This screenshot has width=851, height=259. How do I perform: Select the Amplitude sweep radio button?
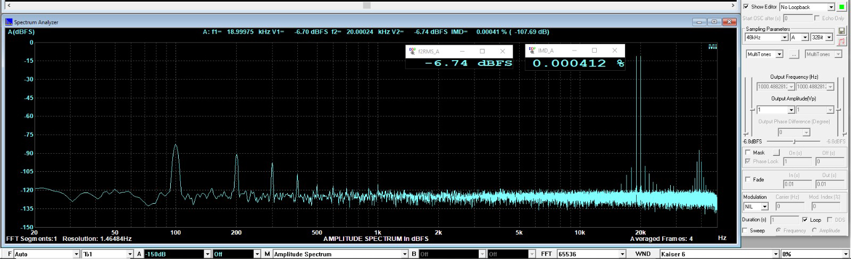tap(814, 230)
